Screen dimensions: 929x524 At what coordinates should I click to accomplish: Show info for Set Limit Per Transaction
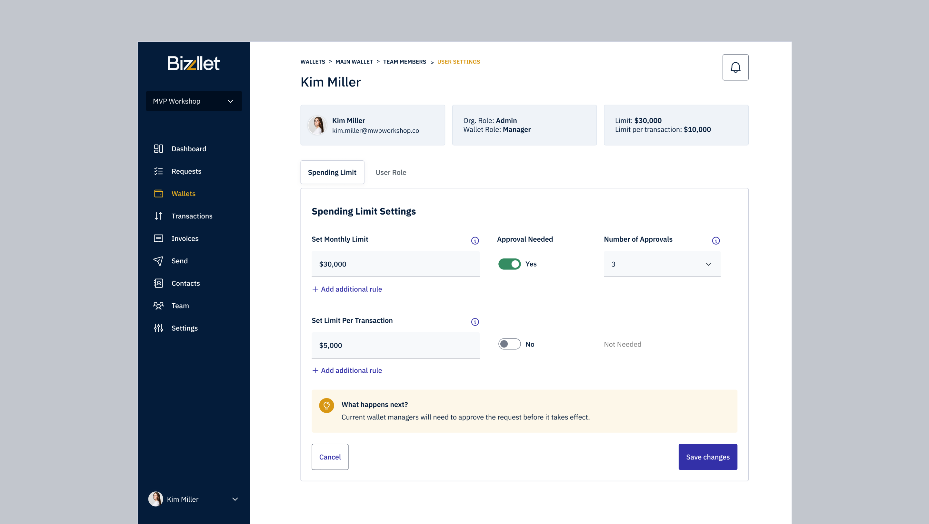[475, 322]
